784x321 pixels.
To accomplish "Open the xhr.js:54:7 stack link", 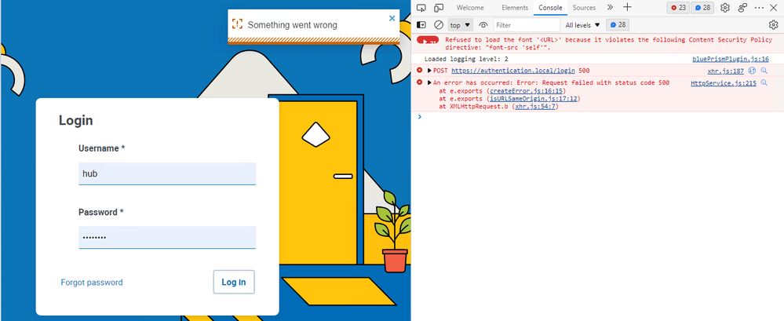I will pyautogui.click(x=535, y=107).
